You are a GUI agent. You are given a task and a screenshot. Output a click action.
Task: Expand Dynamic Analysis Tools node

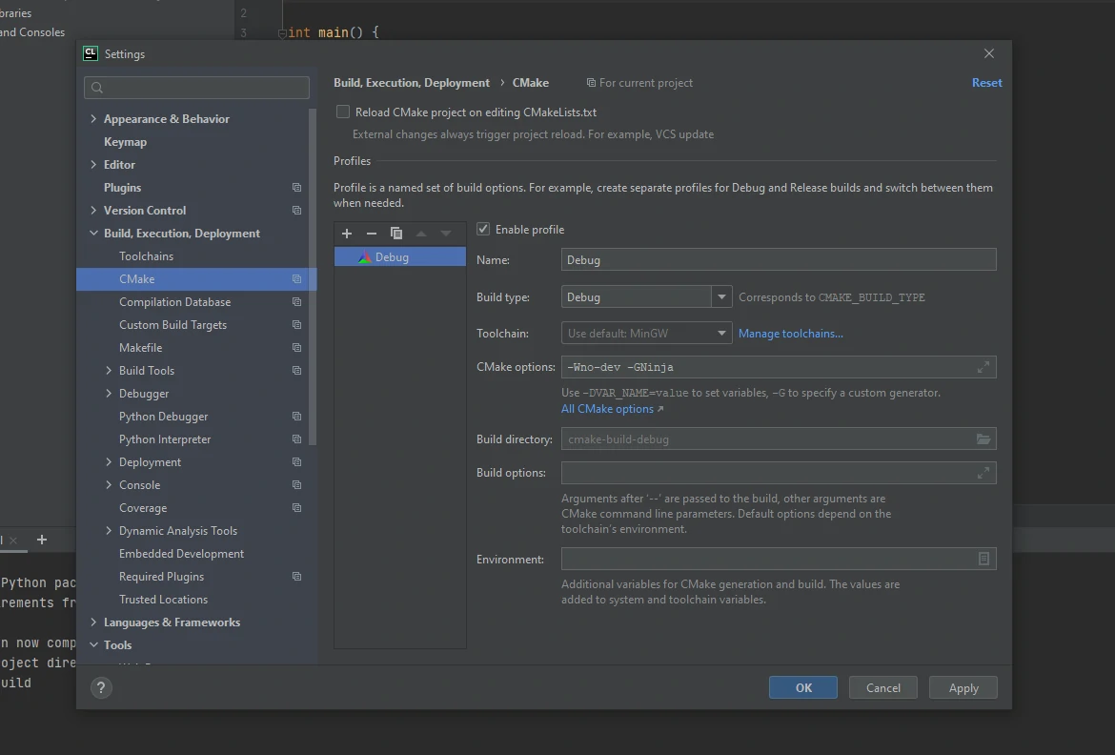coord(109,531)
